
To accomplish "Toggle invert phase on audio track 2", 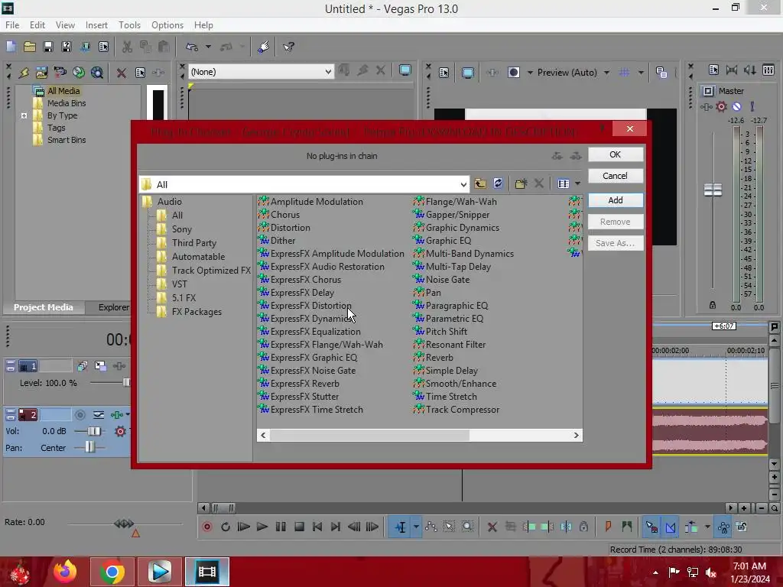I will coord(99,415).
